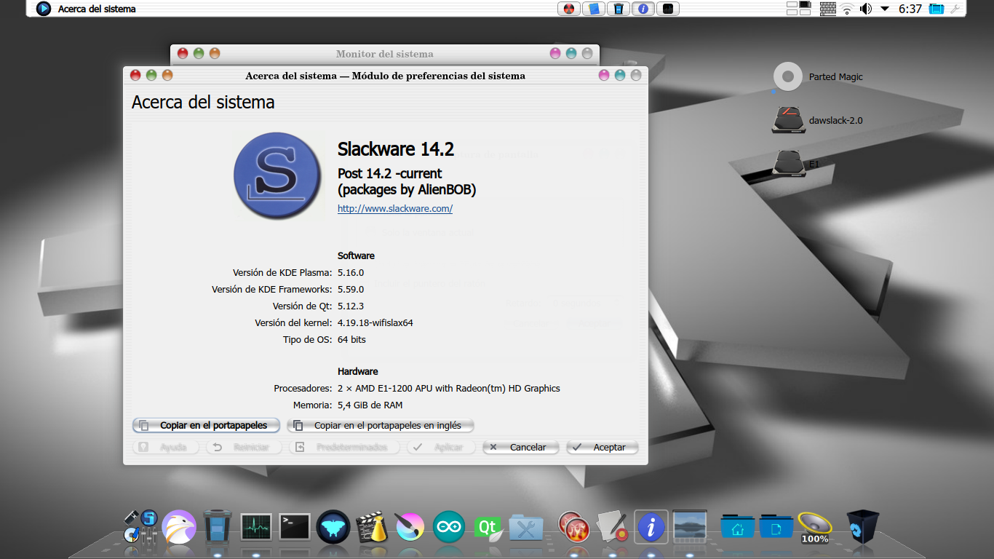Screen dimensions: 994x559
Task: Click the wrench panel settings icon
Action: click(955, 9)
